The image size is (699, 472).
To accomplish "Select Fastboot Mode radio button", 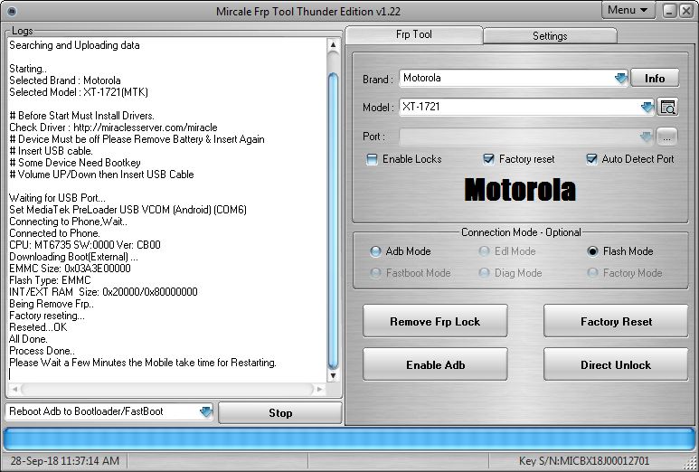I will tap(375, 273).
